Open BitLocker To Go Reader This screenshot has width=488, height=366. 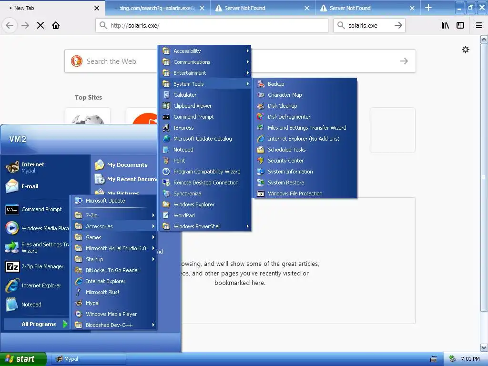tap(114, 270)
